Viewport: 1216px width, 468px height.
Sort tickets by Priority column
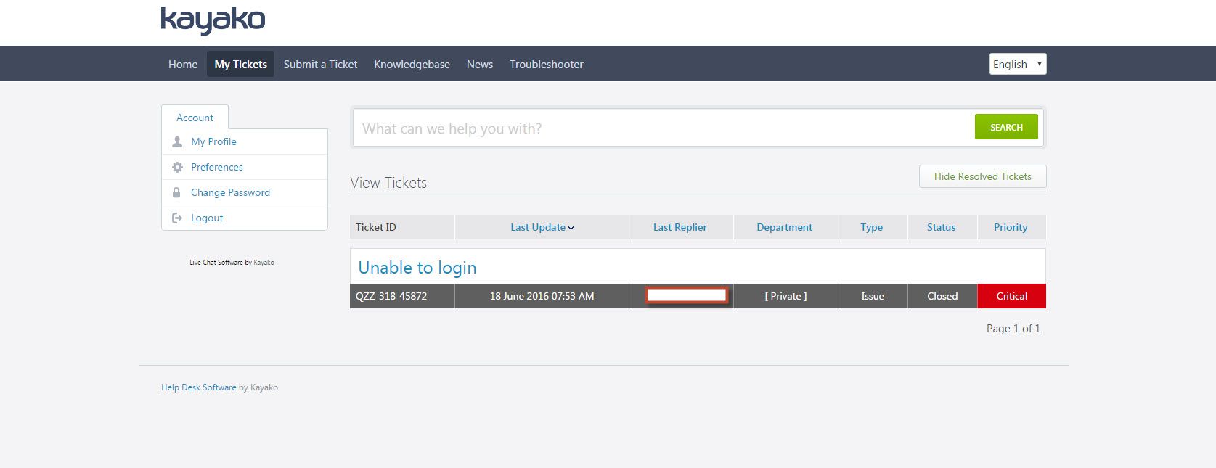click(x=1011, y=227)
